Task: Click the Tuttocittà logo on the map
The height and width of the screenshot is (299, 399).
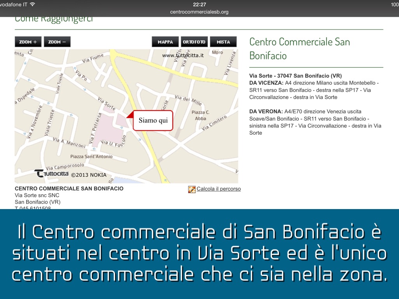Action: 51,174
